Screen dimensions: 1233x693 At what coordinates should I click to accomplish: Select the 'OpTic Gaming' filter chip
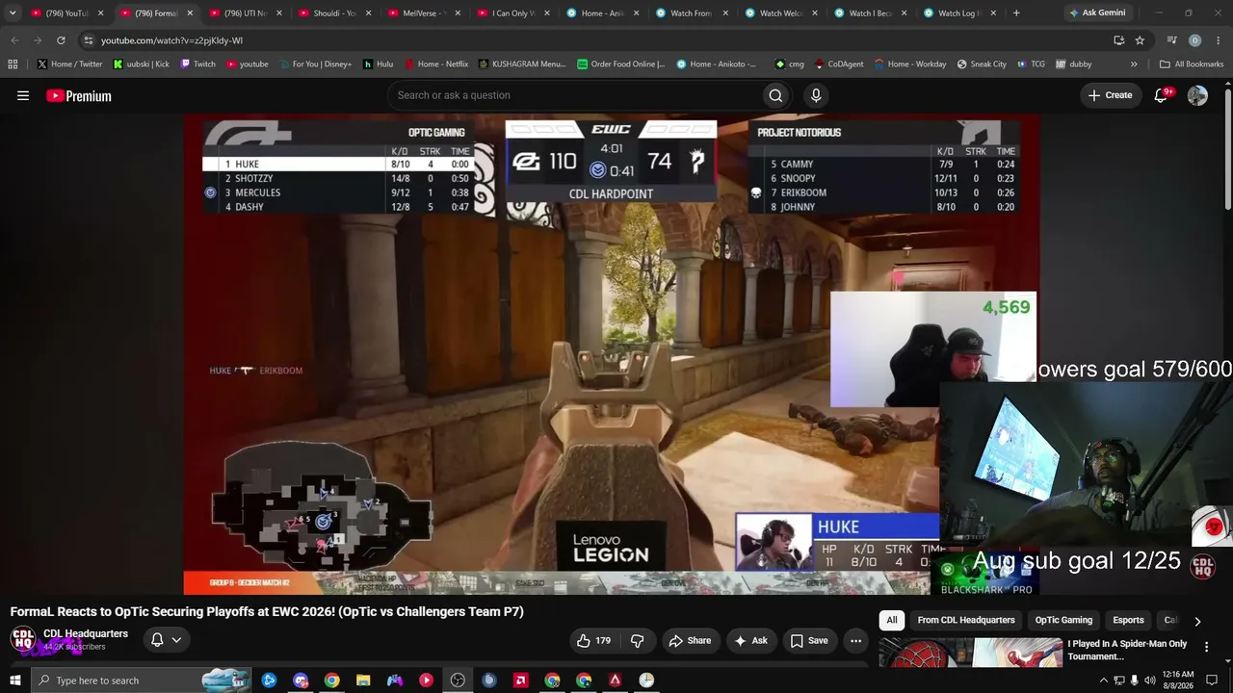click(x=1063, y=621)
